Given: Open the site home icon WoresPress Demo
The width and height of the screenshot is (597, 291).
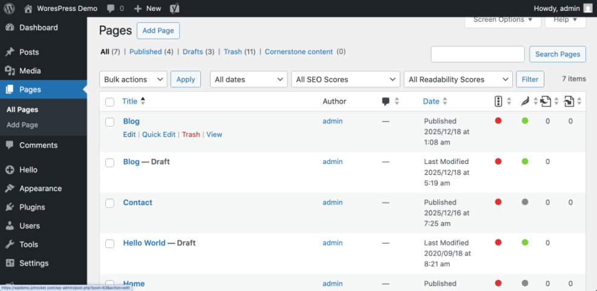Looking at the screenshot, I should (x=28, y=8).
